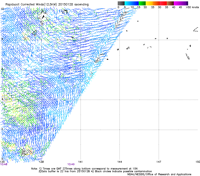Image resolution: width=200 pixels, height=176 pixels.
Task: Click the '4' latitude axis label
Action: pos(2,99)
